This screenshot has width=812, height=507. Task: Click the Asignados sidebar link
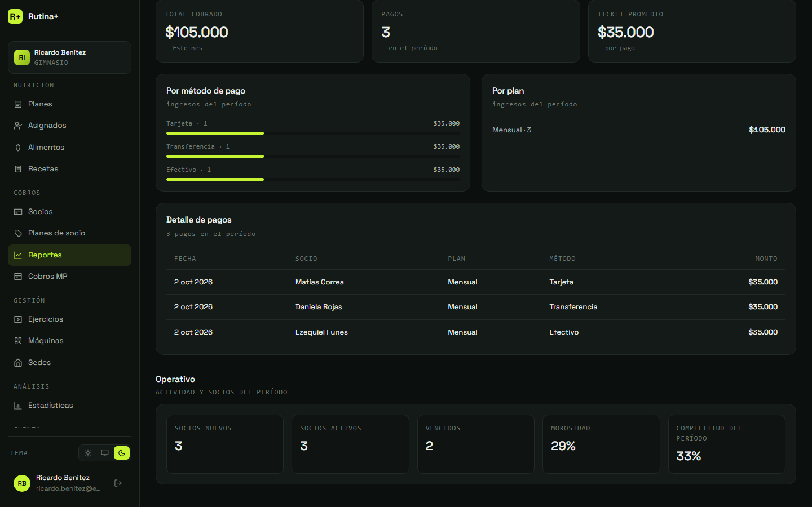point(69,126)
